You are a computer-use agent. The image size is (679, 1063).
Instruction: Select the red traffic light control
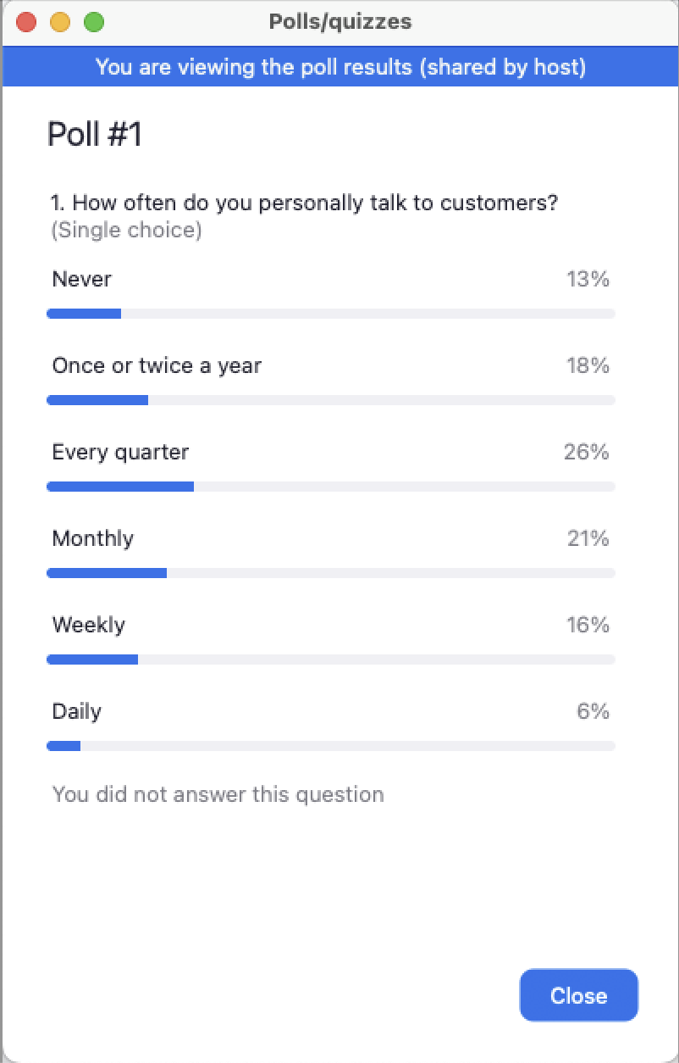click(x=26, y=22)
